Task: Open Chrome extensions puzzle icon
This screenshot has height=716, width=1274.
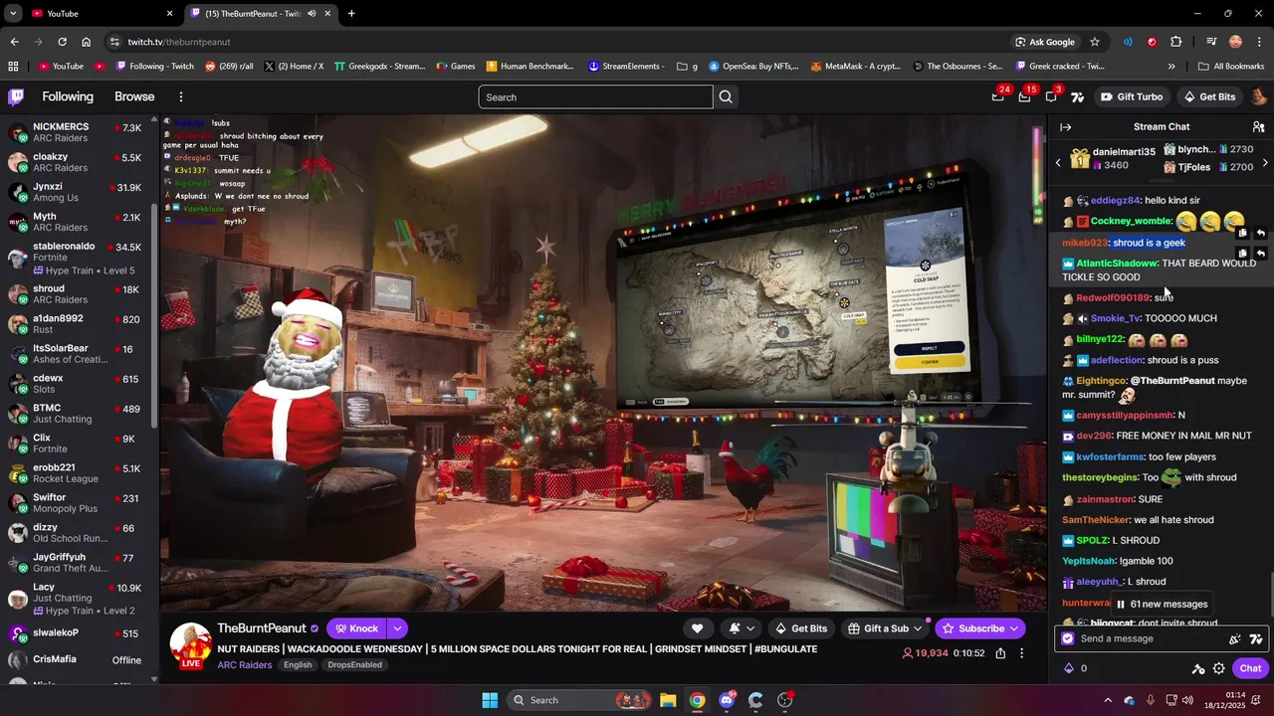Action: click(1176, 42)
